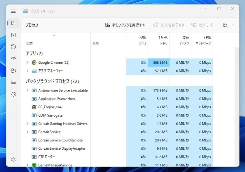Image resolution: width=245 pixels, height=172 pixels.
Task: Select Corsair.Service.DisplayAdapter process name
Action: coord(62,148)
